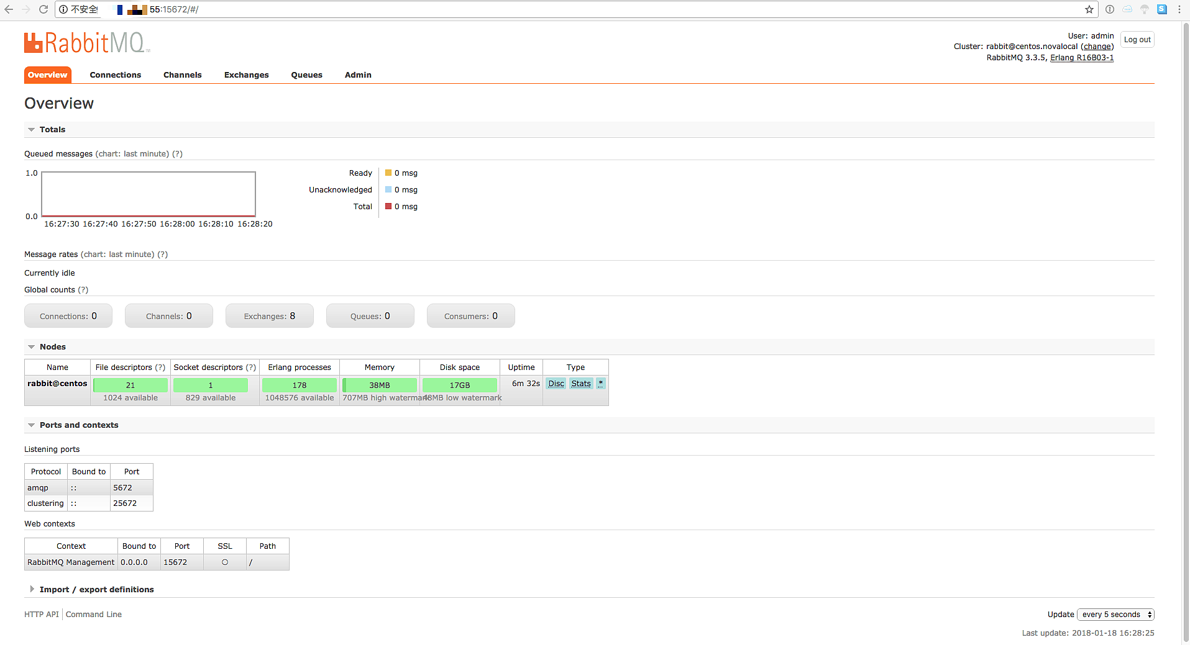Click the browser address bar
Screen dimensions: 1190x645
point(559,9)
